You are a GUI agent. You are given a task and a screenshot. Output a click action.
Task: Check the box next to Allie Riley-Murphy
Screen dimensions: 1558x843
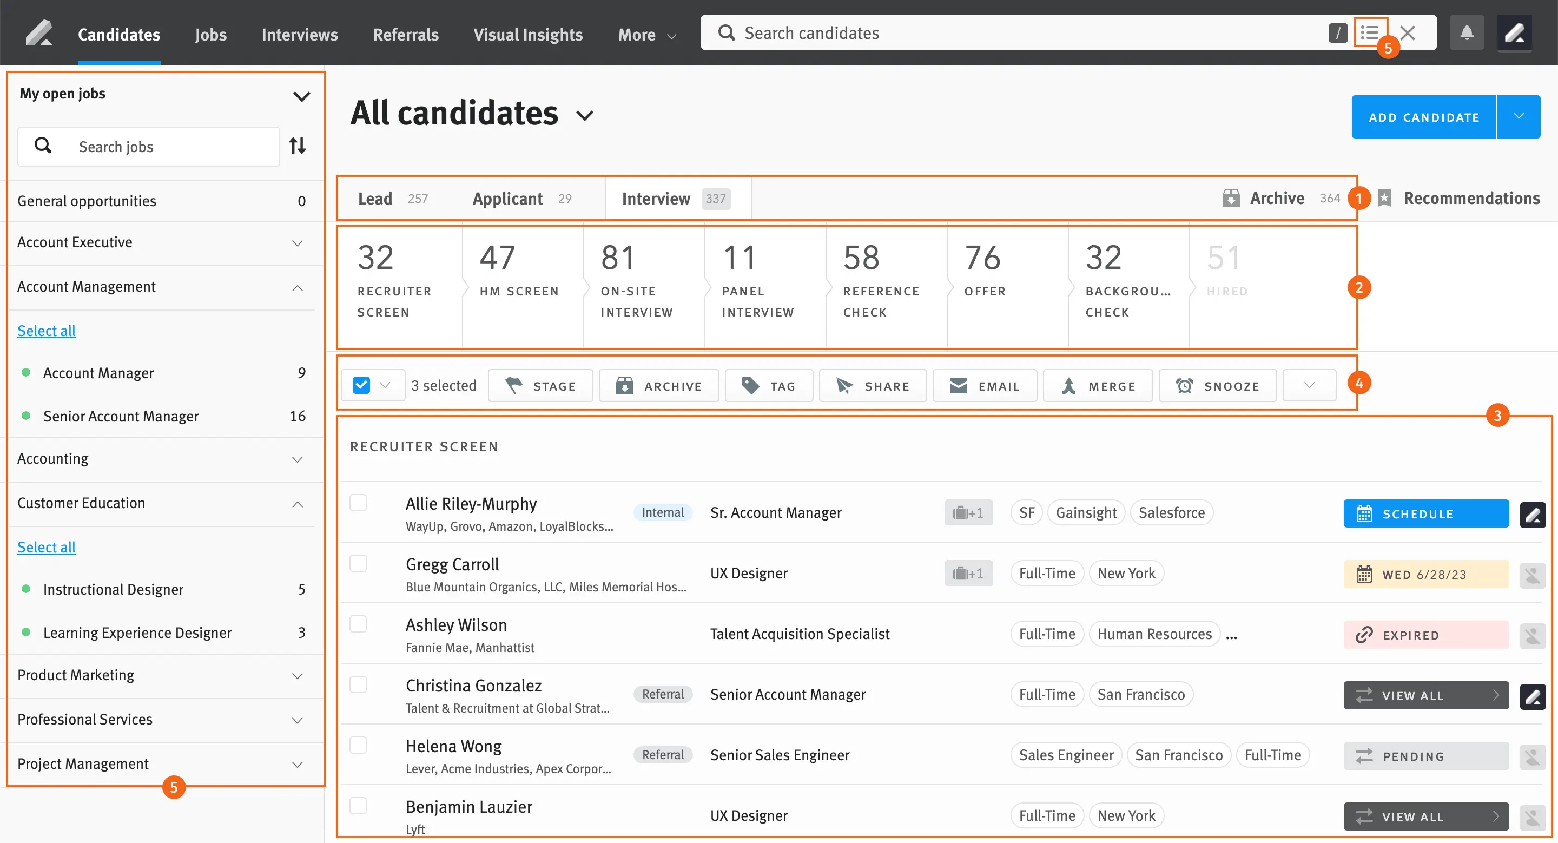click(x=358, y=503)
